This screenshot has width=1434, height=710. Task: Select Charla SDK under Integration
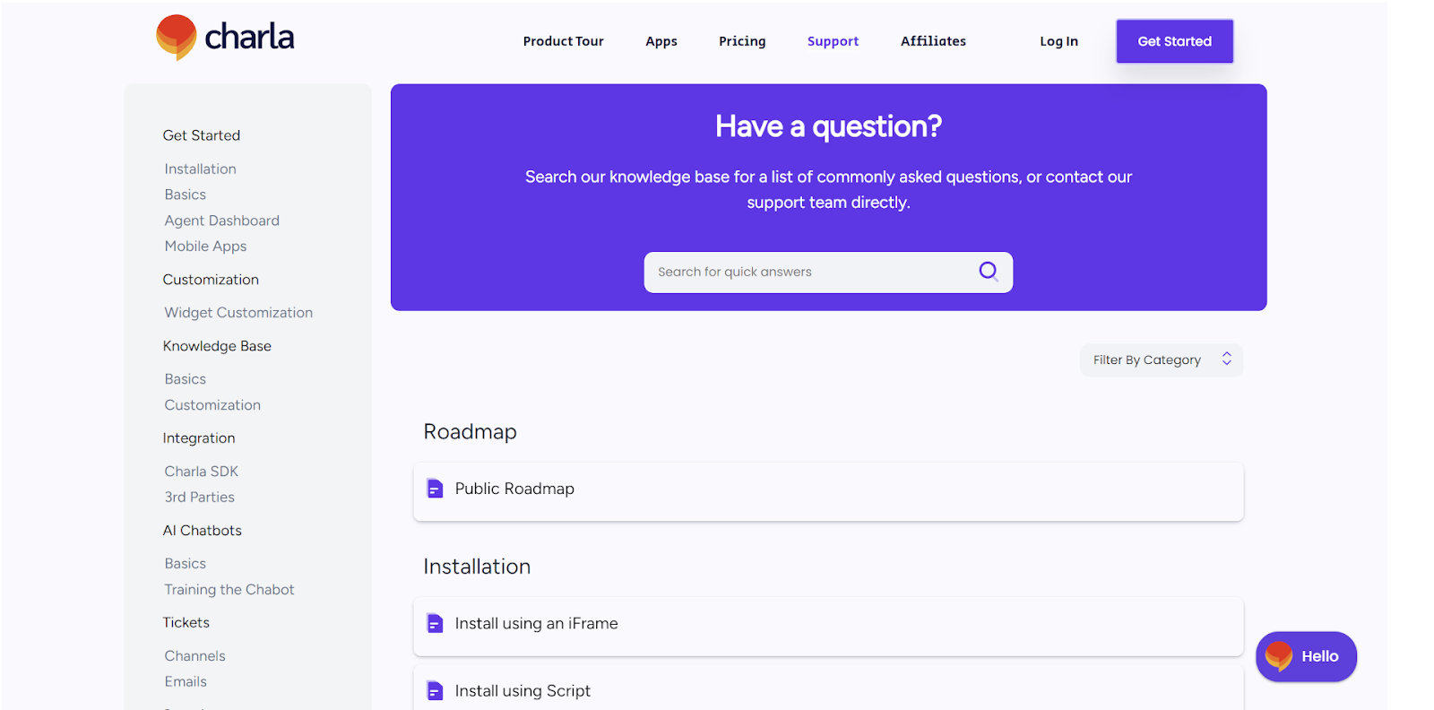[201, 471]
